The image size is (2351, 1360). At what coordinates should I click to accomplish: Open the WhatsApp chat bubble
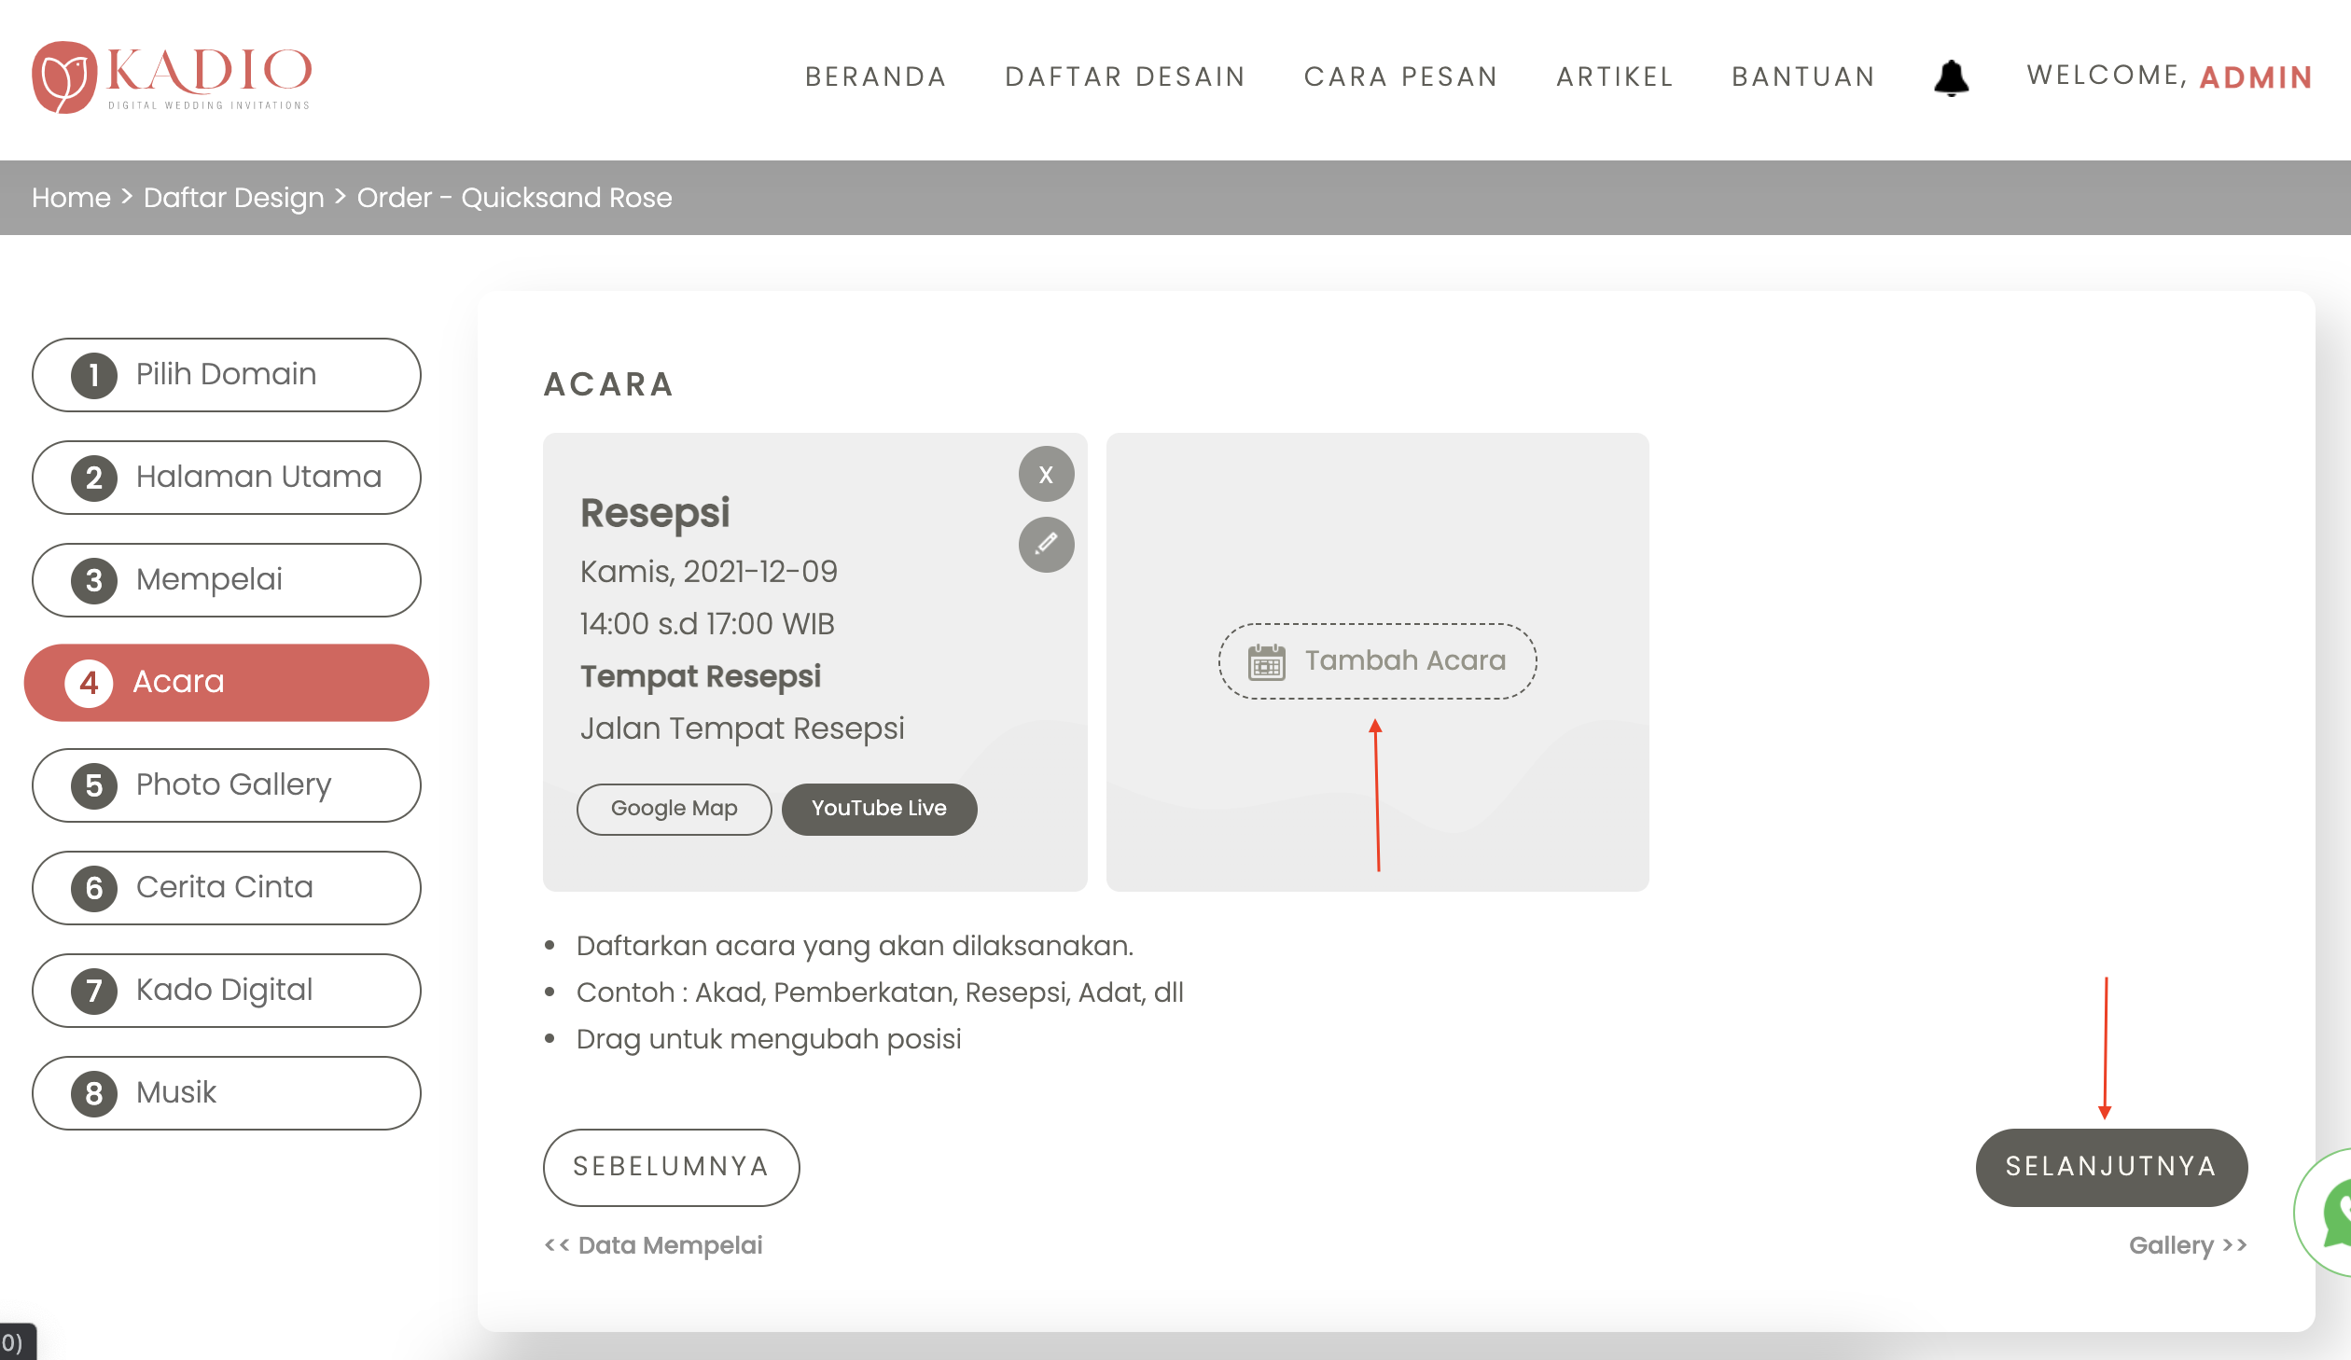[x=2332, y=1213]
